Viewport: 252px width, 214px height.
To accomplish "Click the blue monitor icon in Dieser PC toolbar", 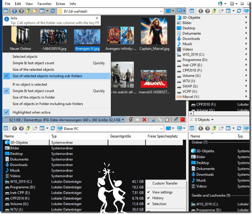I will (169, 128).
